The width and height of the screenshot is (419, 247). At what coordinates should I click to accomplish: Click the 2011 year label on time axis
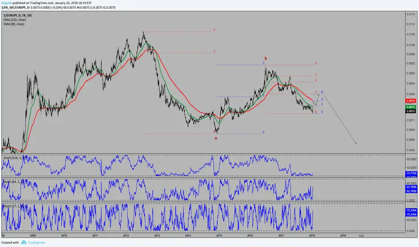(95, 235)
